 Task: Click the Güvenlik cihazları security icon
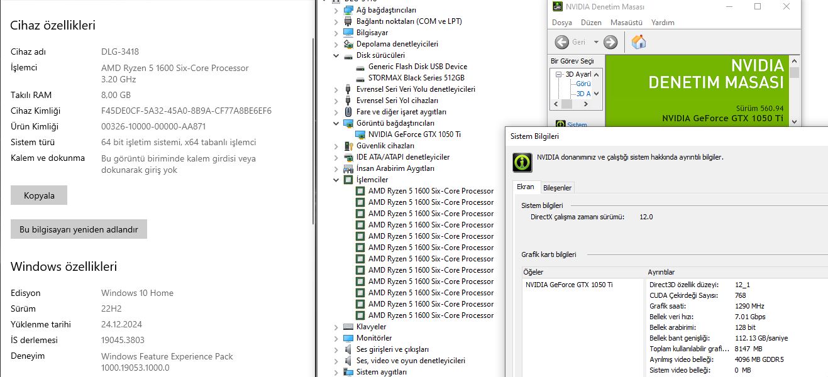click(x=348, y=146)
